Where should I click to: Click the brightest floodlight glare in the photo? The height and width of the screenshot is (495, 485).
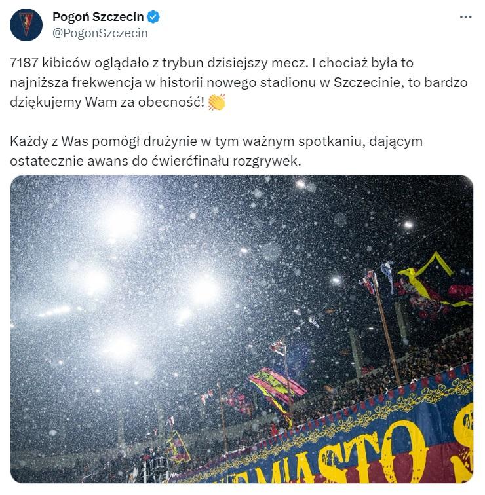[120, 223]
